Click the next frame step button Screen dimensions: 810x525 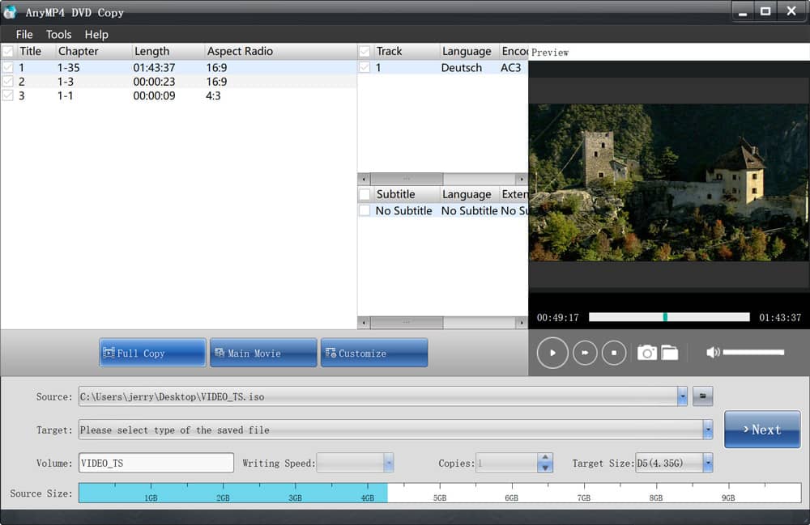(585, 353)
